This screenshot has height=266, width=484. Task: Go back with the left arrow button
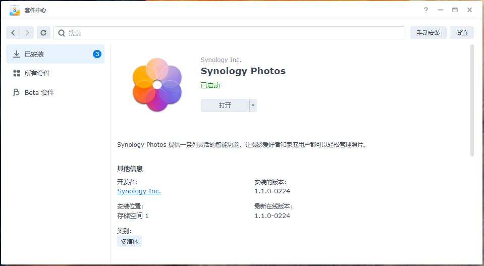coord(13,33)
